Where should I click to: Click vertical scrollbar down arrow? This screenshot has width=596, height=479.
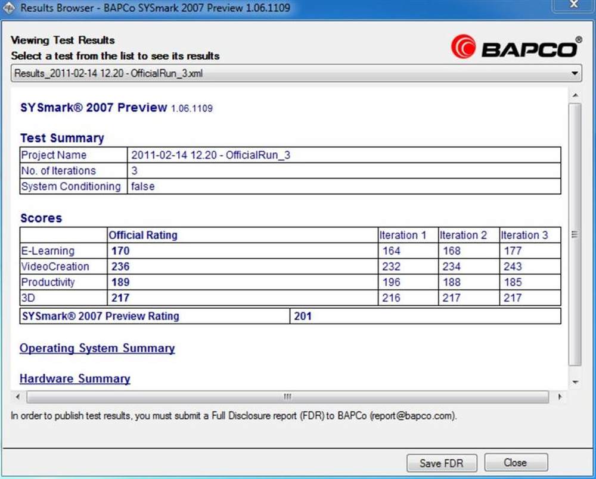[575, 382]
